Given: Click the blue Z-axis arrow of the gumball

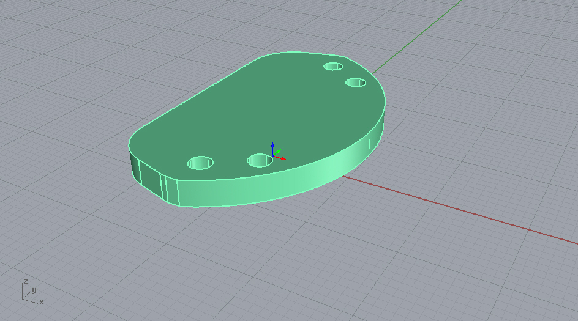Looking at the screenshot, I should (x=272, y=146).
